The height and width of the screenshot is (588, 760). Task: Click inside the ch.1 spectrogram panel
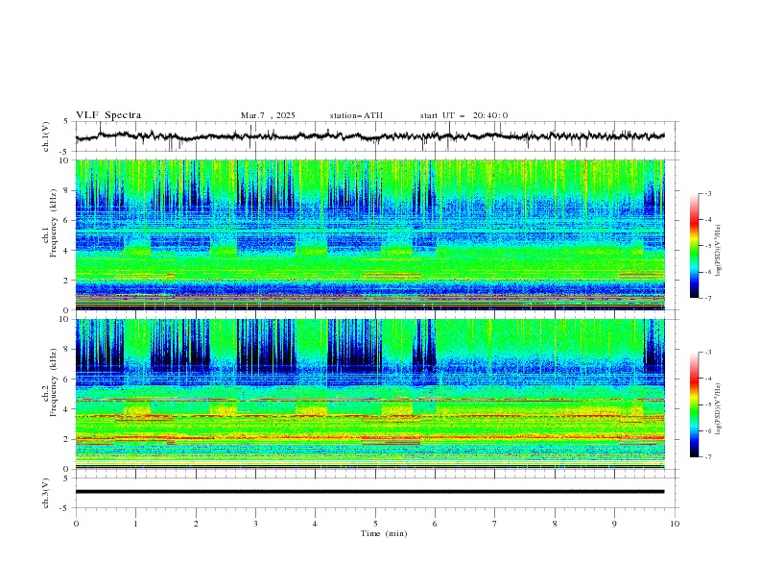coord(369,234)
